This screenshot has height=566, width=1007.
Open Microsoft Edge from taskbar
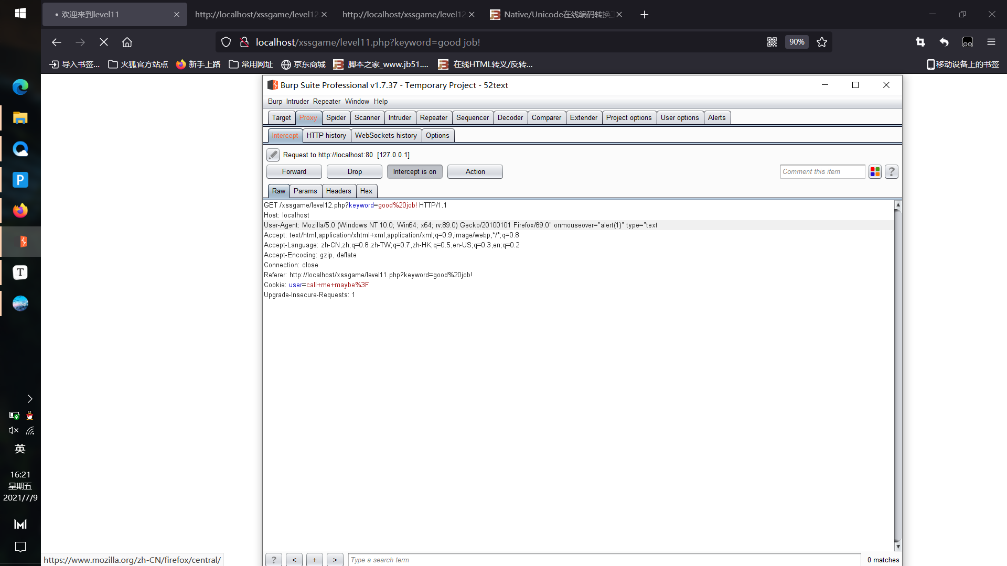(20, 87)
